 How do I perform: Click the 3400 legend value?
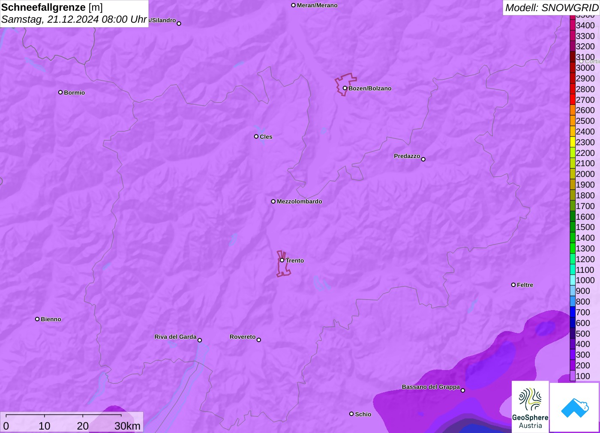(585, 25)
